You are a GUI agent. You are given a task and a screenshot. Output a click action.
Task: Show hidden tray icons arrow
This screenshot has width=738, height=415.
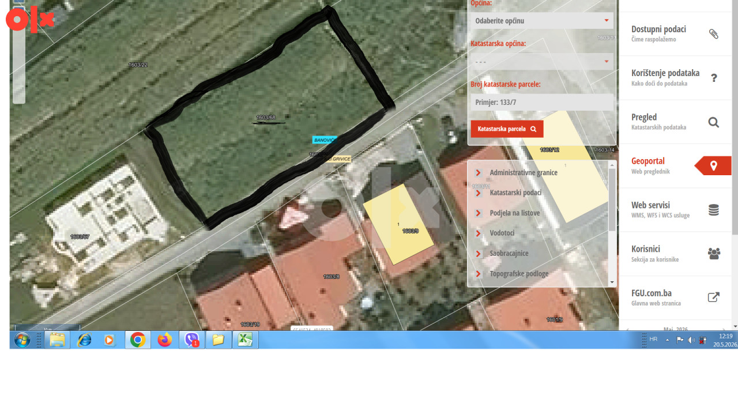(668, 340)
